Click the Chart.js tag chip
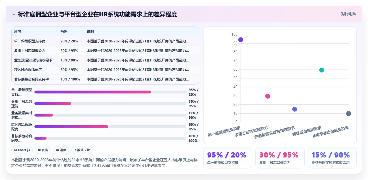Screen dimensions: 368x180 point(22,150)
